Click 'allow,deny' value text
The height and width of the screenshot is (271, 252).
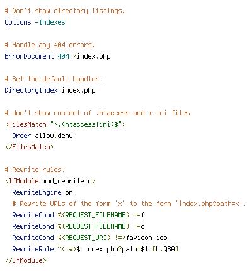54,135
